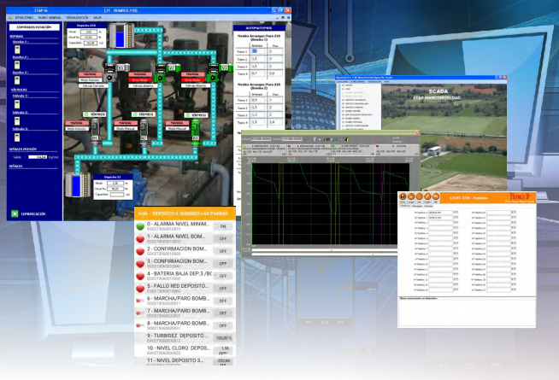Click the Controles Estación header button

coord(34,27)
